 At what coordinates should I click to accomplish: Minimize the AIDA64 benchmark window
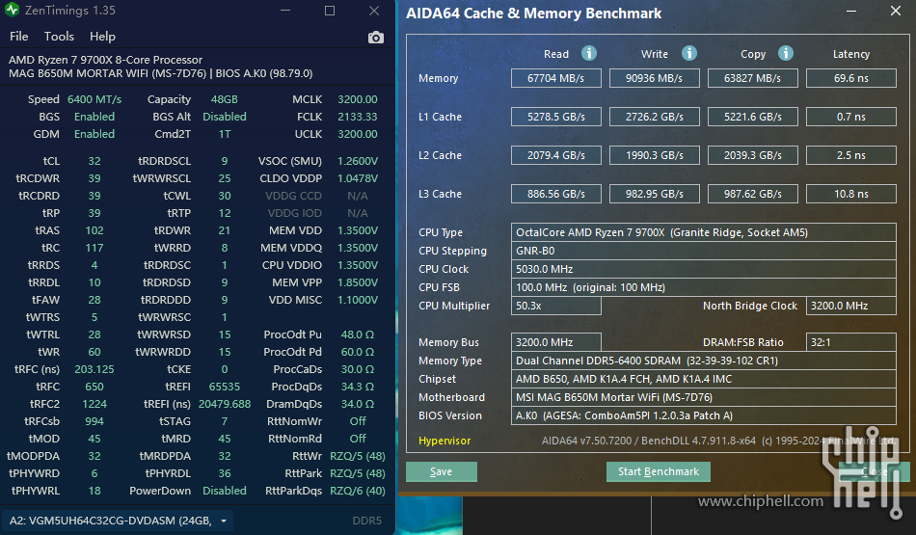[851, 12]
